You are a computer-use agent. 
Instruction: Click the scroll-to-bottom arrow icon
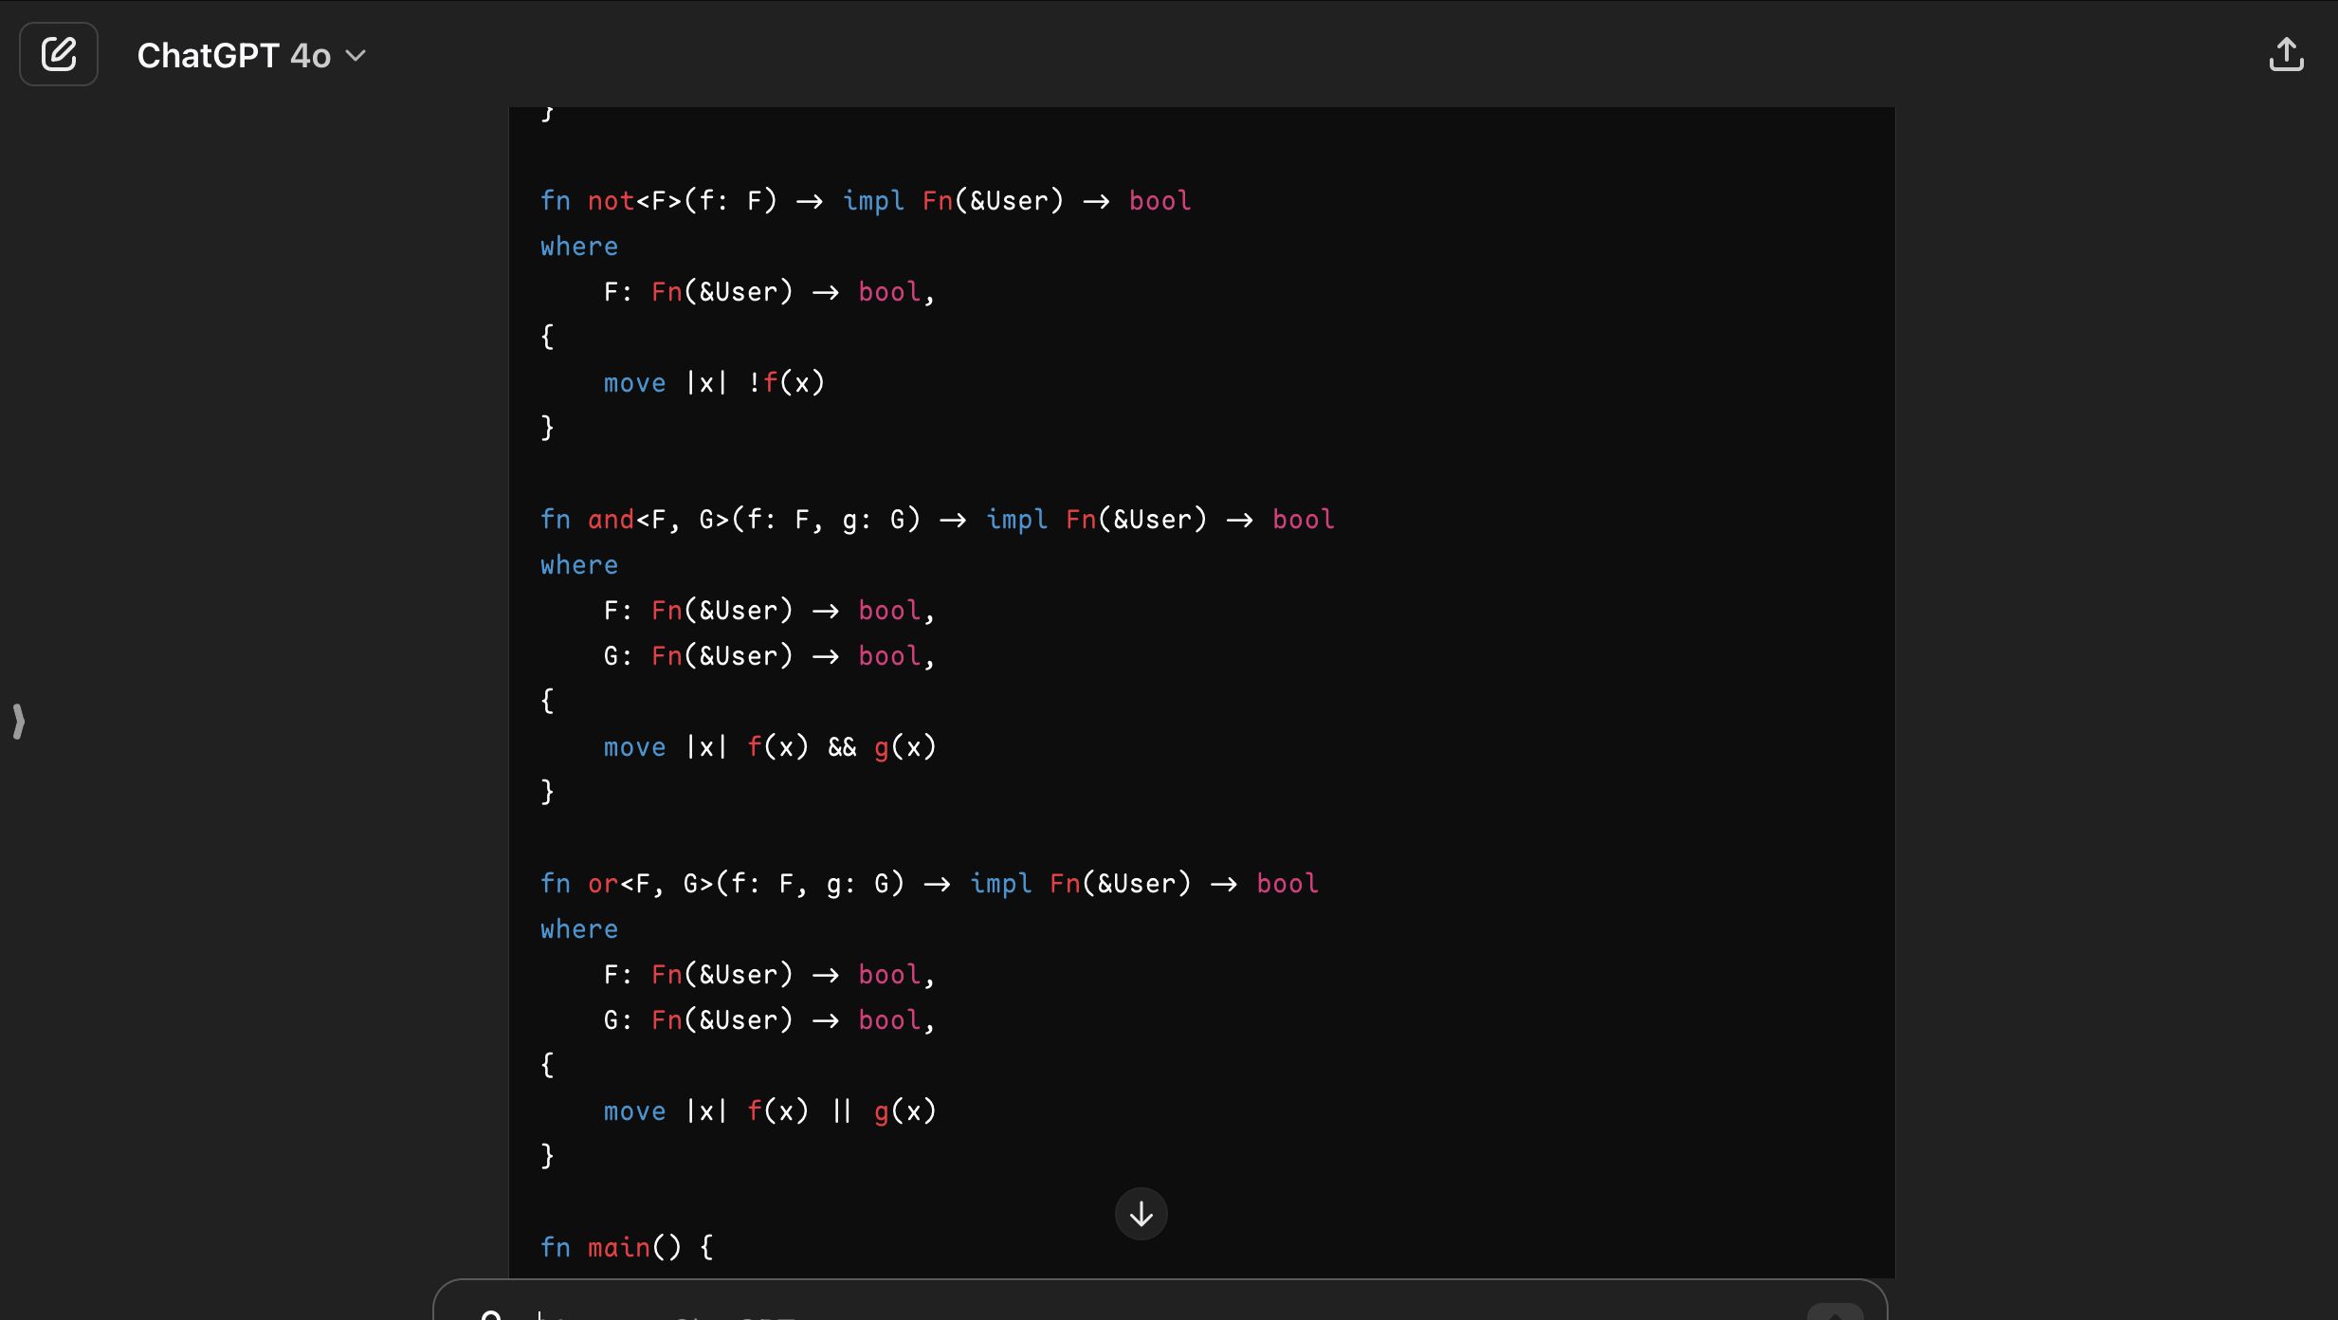point(1141,1213)
